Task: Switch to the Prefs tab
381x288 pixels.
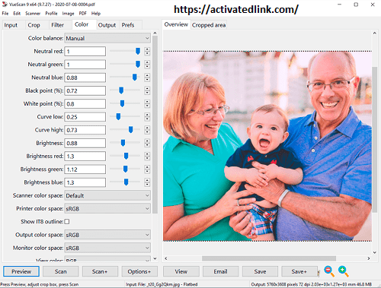Action: [x=128, y=25]
